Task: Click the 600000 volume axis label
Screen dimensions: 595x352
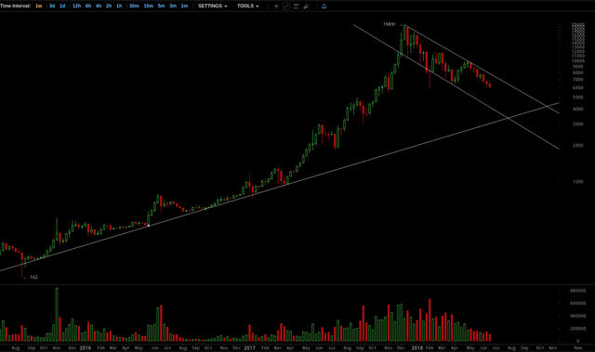Action: 577,303
